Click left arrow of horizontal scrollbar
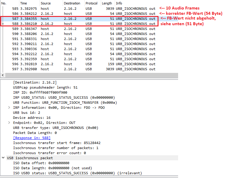 coord(3,75)
